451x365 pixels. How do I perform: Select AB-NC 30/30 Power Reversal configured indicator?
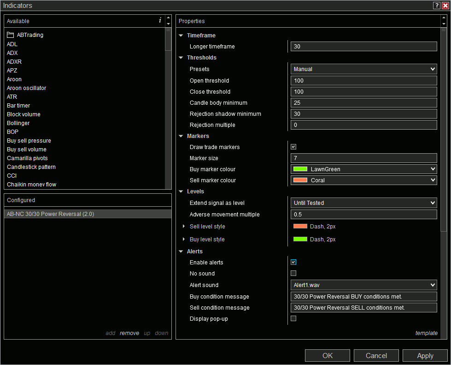tap(51, 214)
